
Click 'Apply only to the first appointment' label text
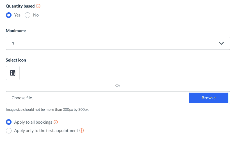46,131
